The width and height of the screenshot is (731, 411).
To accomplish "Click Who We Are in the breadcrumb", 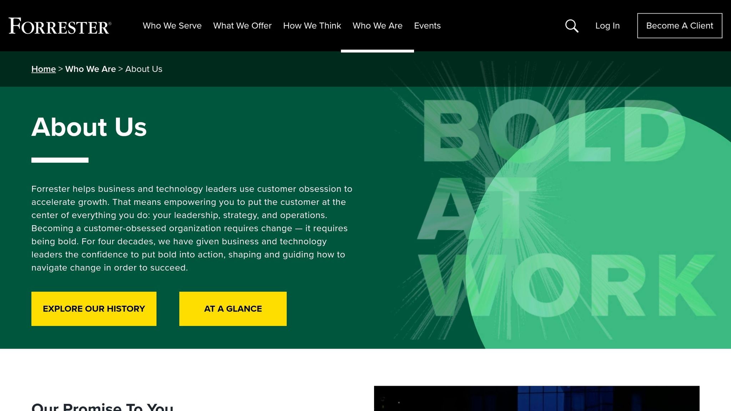I will point(90,69).
